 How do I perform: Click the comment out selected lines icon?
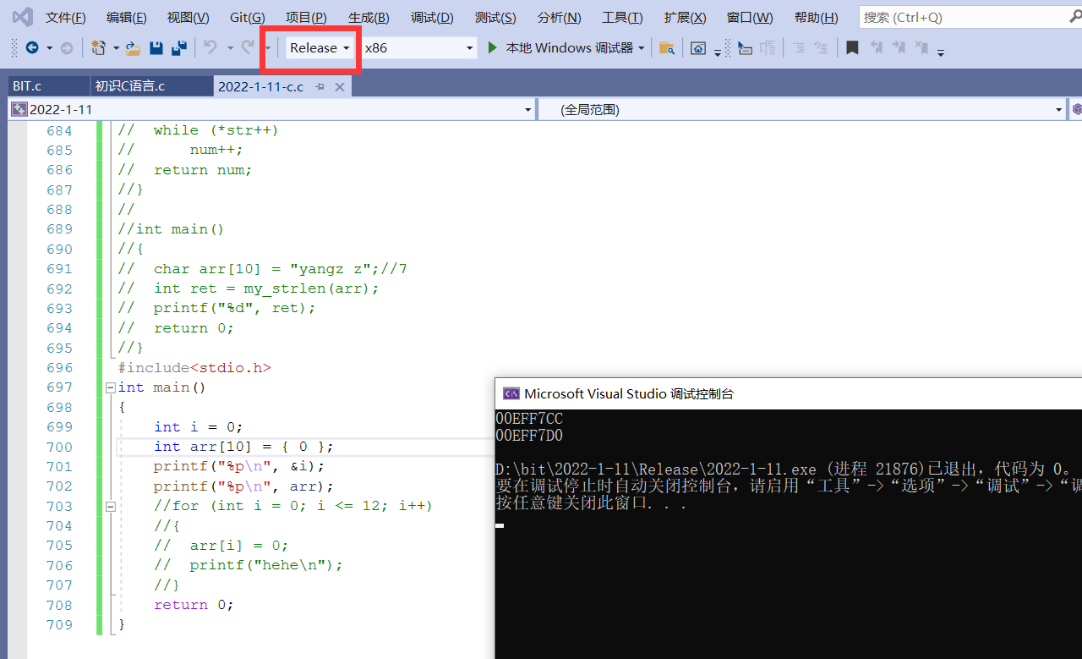click(799, 48)
